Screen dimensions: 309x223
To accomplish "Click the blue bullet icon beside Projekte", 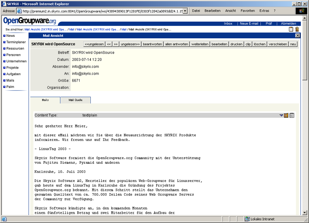I will point(4,68).
